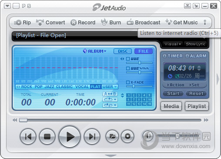The image size is (221, 159).
Task: Toggle A-B repeat button
Action: coord(110,94)
